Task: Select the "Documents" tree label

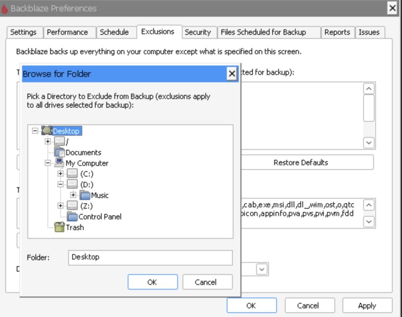Action: click(x=84, y=153)
